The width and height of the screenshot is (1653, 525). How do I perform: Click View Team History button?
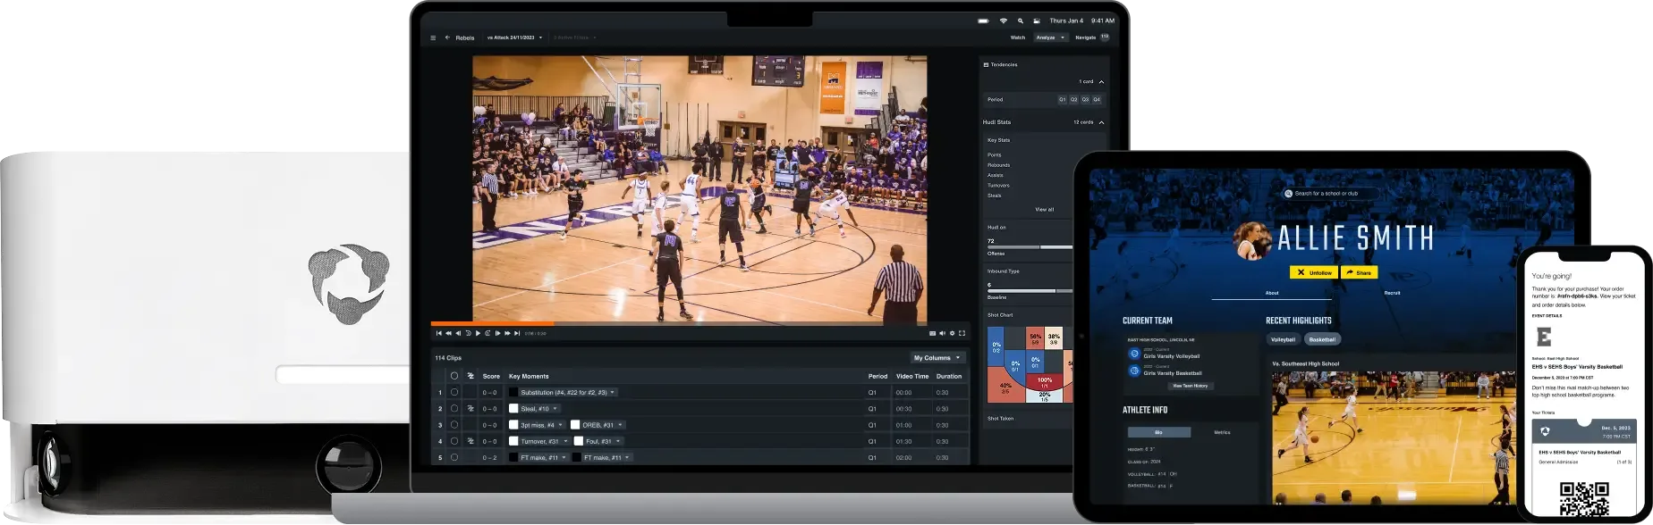tap(1190, 386)
